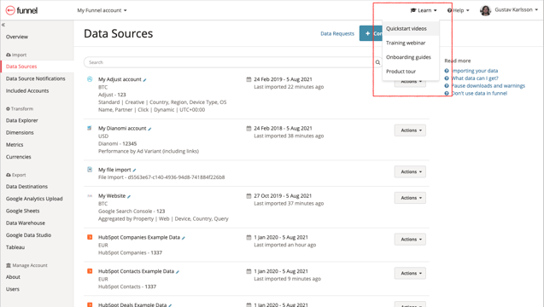Click the Funnel logo
Image resolution: width=544 pixels, height=307 pixels.
(x=21, y=10)
